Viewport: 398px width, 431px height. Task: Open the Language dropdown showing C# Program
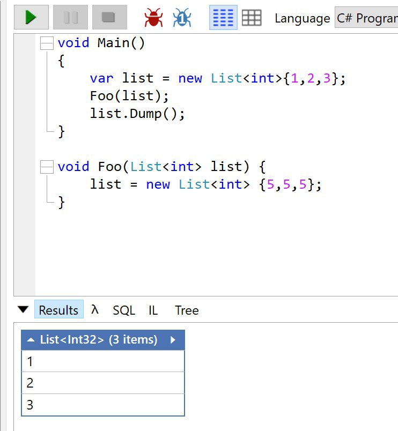click(366, 18)
